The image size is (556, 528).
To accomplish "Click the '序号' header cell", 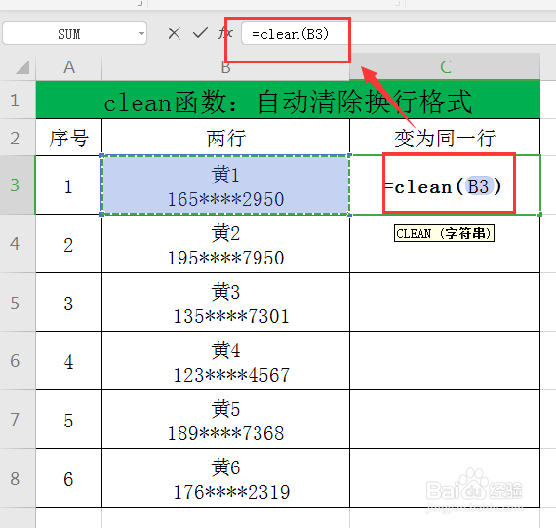I will click(x=69, y=138).
